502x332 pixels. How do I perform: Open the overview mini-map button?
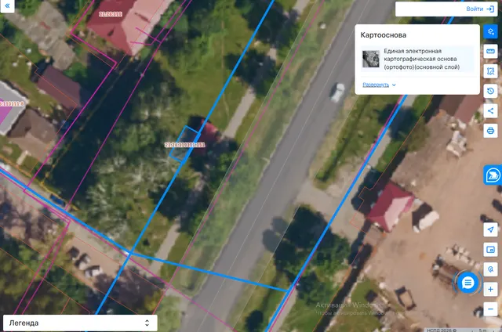pyautogui.click(x=490, y=250)
